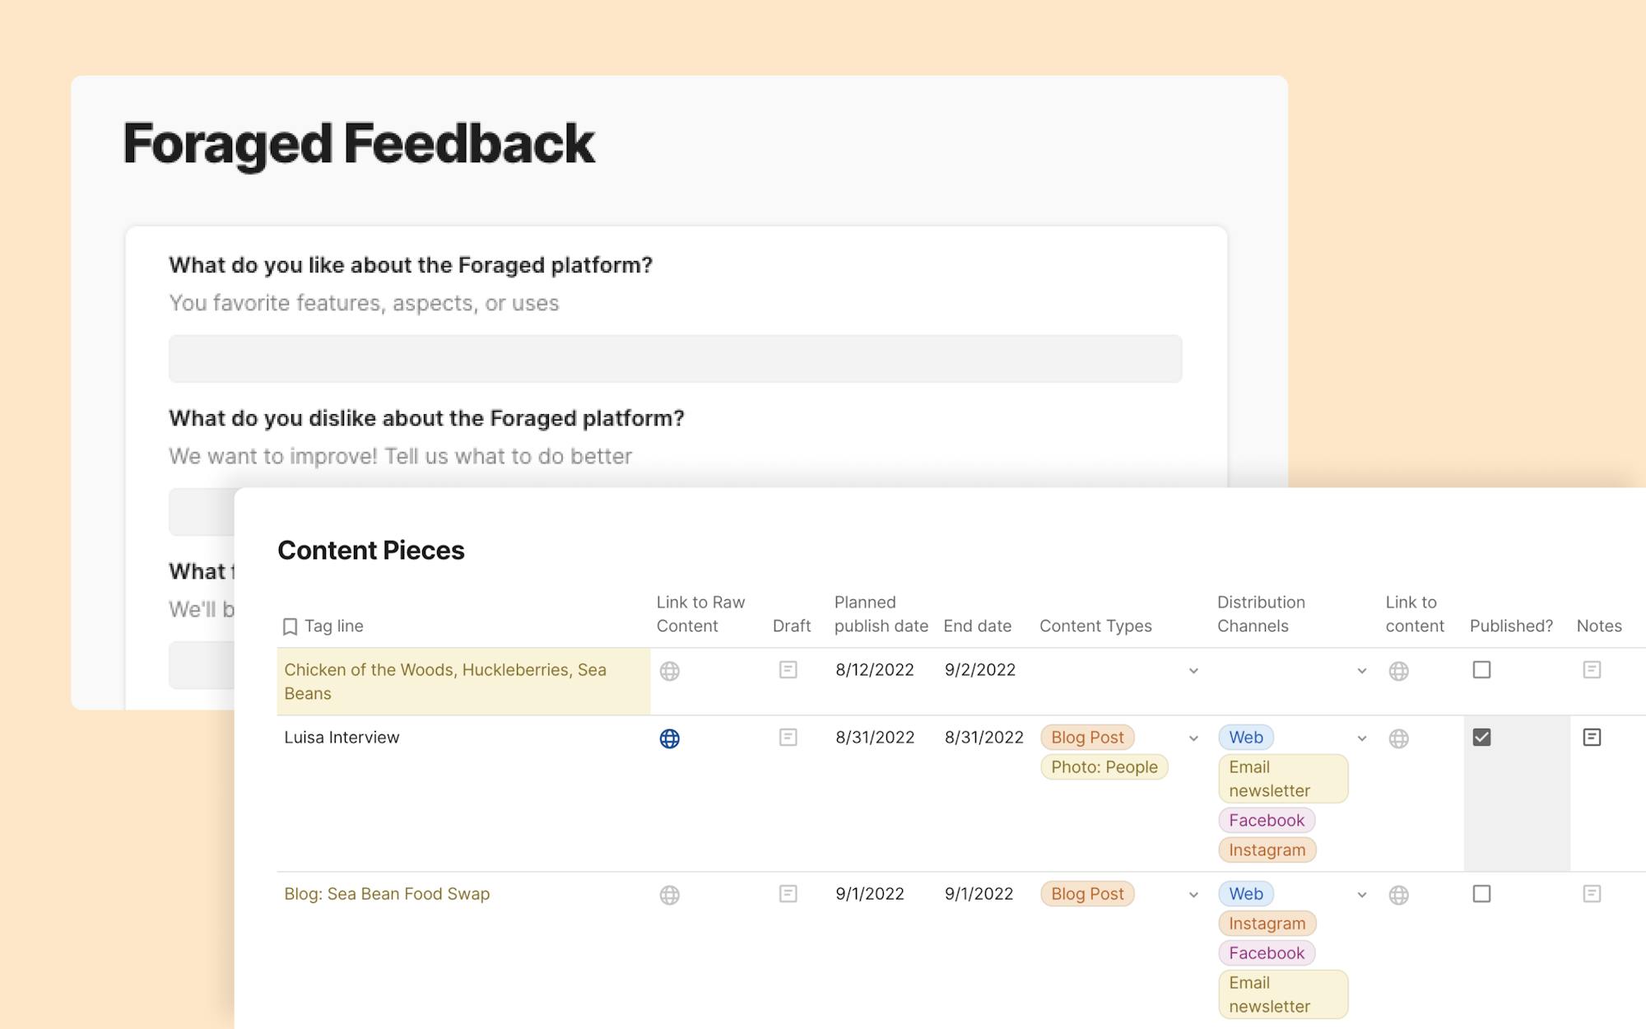1646x1029 pixels.
Task: Click the orange Blog Post tag for Luisa Interview
Action: pos(1087,738)
